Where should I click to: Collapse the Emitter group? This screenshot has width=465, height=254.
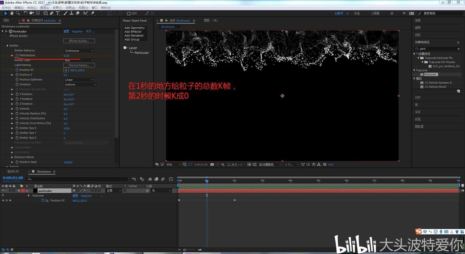coord(7,46)
